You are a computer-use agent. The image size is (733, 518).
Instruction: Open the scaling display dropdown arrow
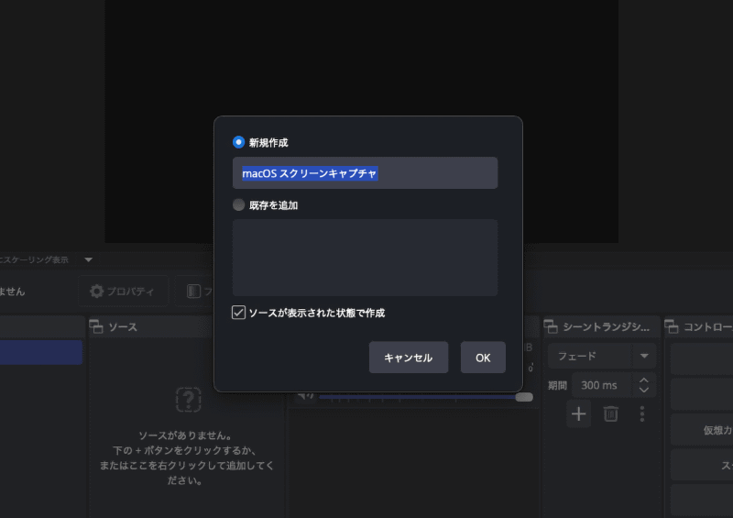[88, 259]
